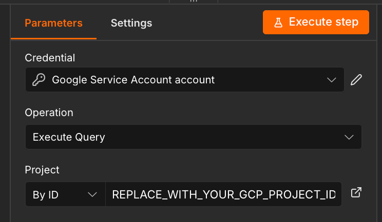This screenshot has height=222, width=382.
Task: Click the chevron arrow beside By ID
Action: [x=92, y=194]
